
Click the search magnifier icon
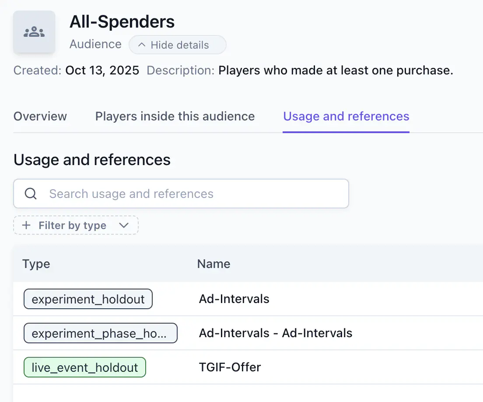(x=30, y=193)
